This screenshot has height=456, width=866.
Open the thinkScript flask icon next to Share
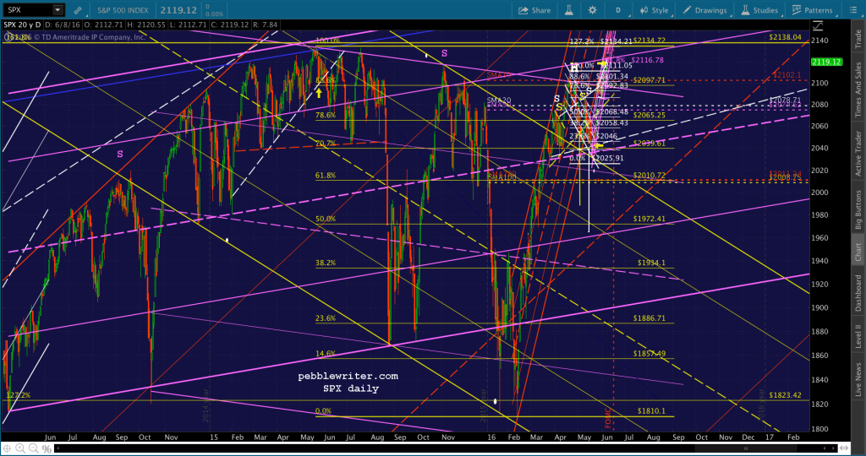[568, 10]
